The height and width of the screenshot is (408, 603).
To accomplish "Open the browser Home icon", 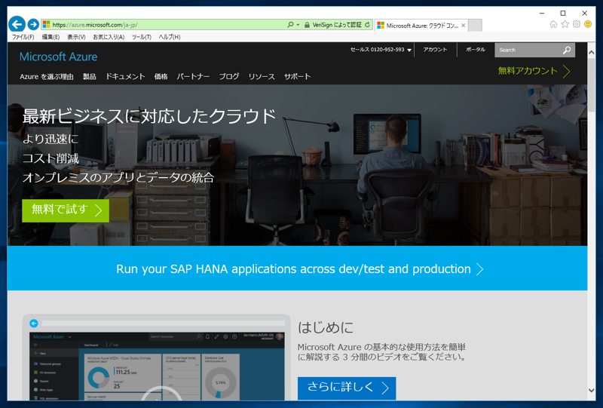I will tap(553, 24).
